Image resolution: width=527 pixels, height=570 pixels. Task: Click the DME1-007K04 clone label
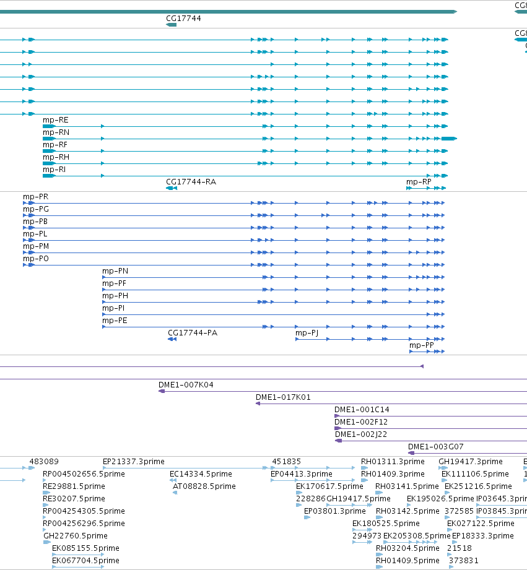186,384
